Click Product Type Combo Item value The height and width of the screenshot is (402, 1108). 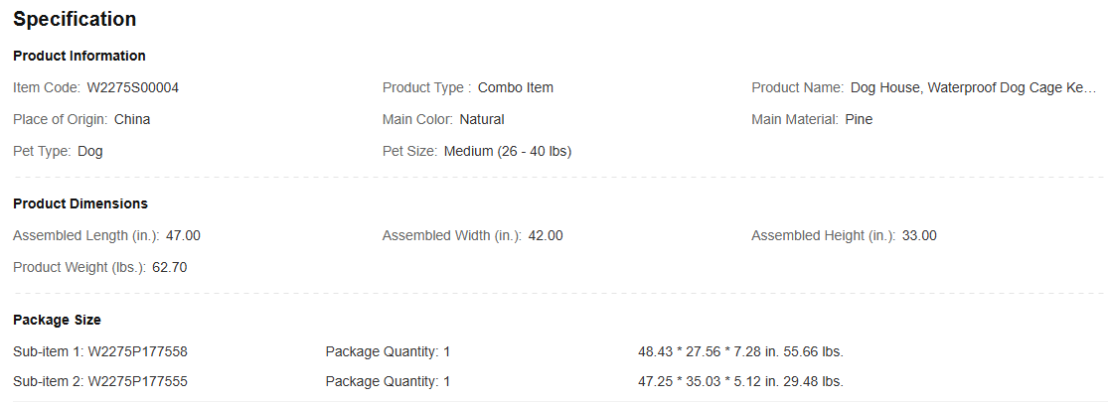(x=515, y=87)
